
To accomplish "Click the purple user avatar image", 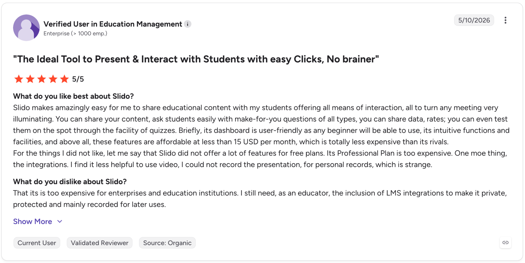I will point(26,28).
